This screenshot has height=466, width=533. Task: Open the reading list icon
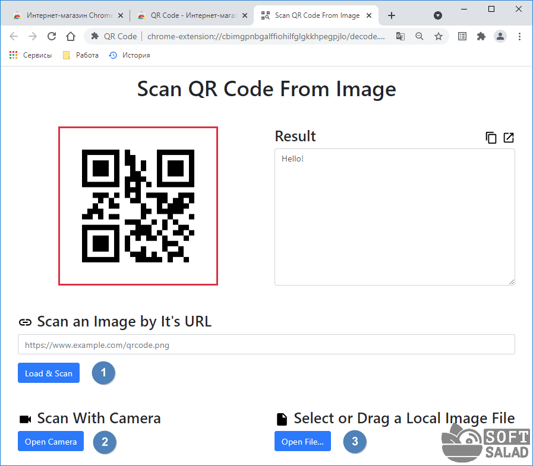point(462,36)
